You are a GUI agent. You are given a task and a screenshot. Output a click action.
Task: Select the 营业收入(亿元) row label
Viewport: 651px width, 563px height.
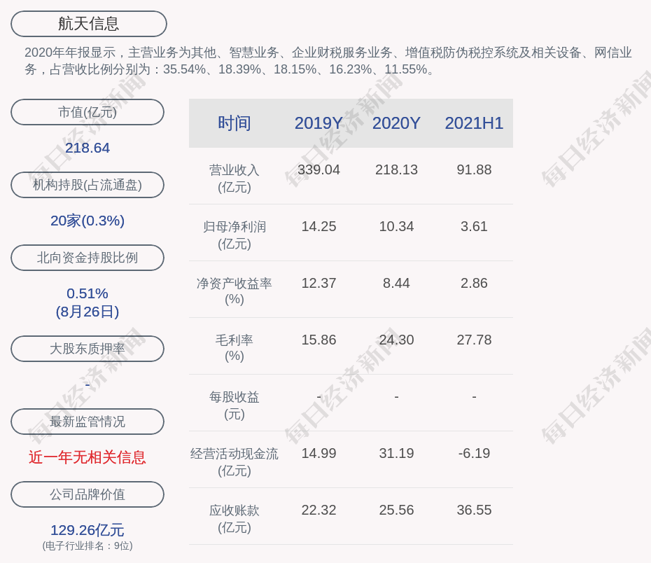[234, 179]
